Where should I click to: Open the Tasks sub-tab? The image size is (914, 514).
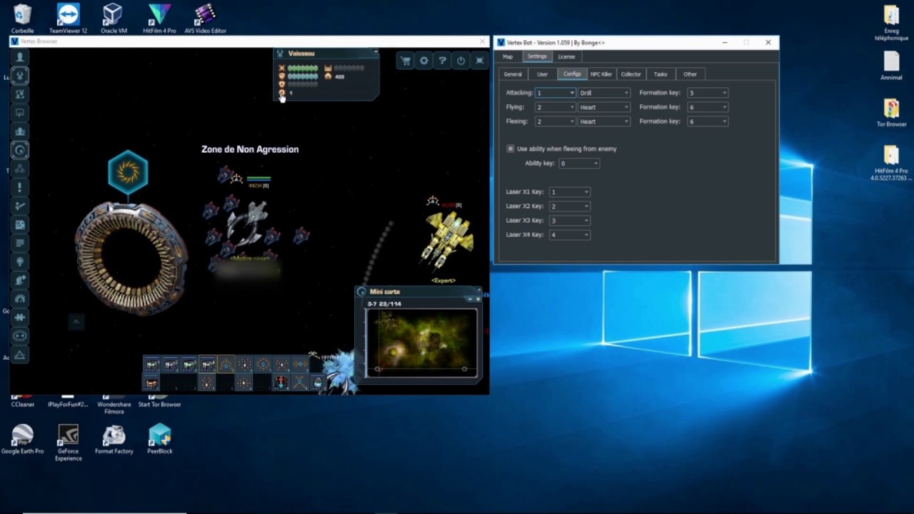(x=661, y=74)
